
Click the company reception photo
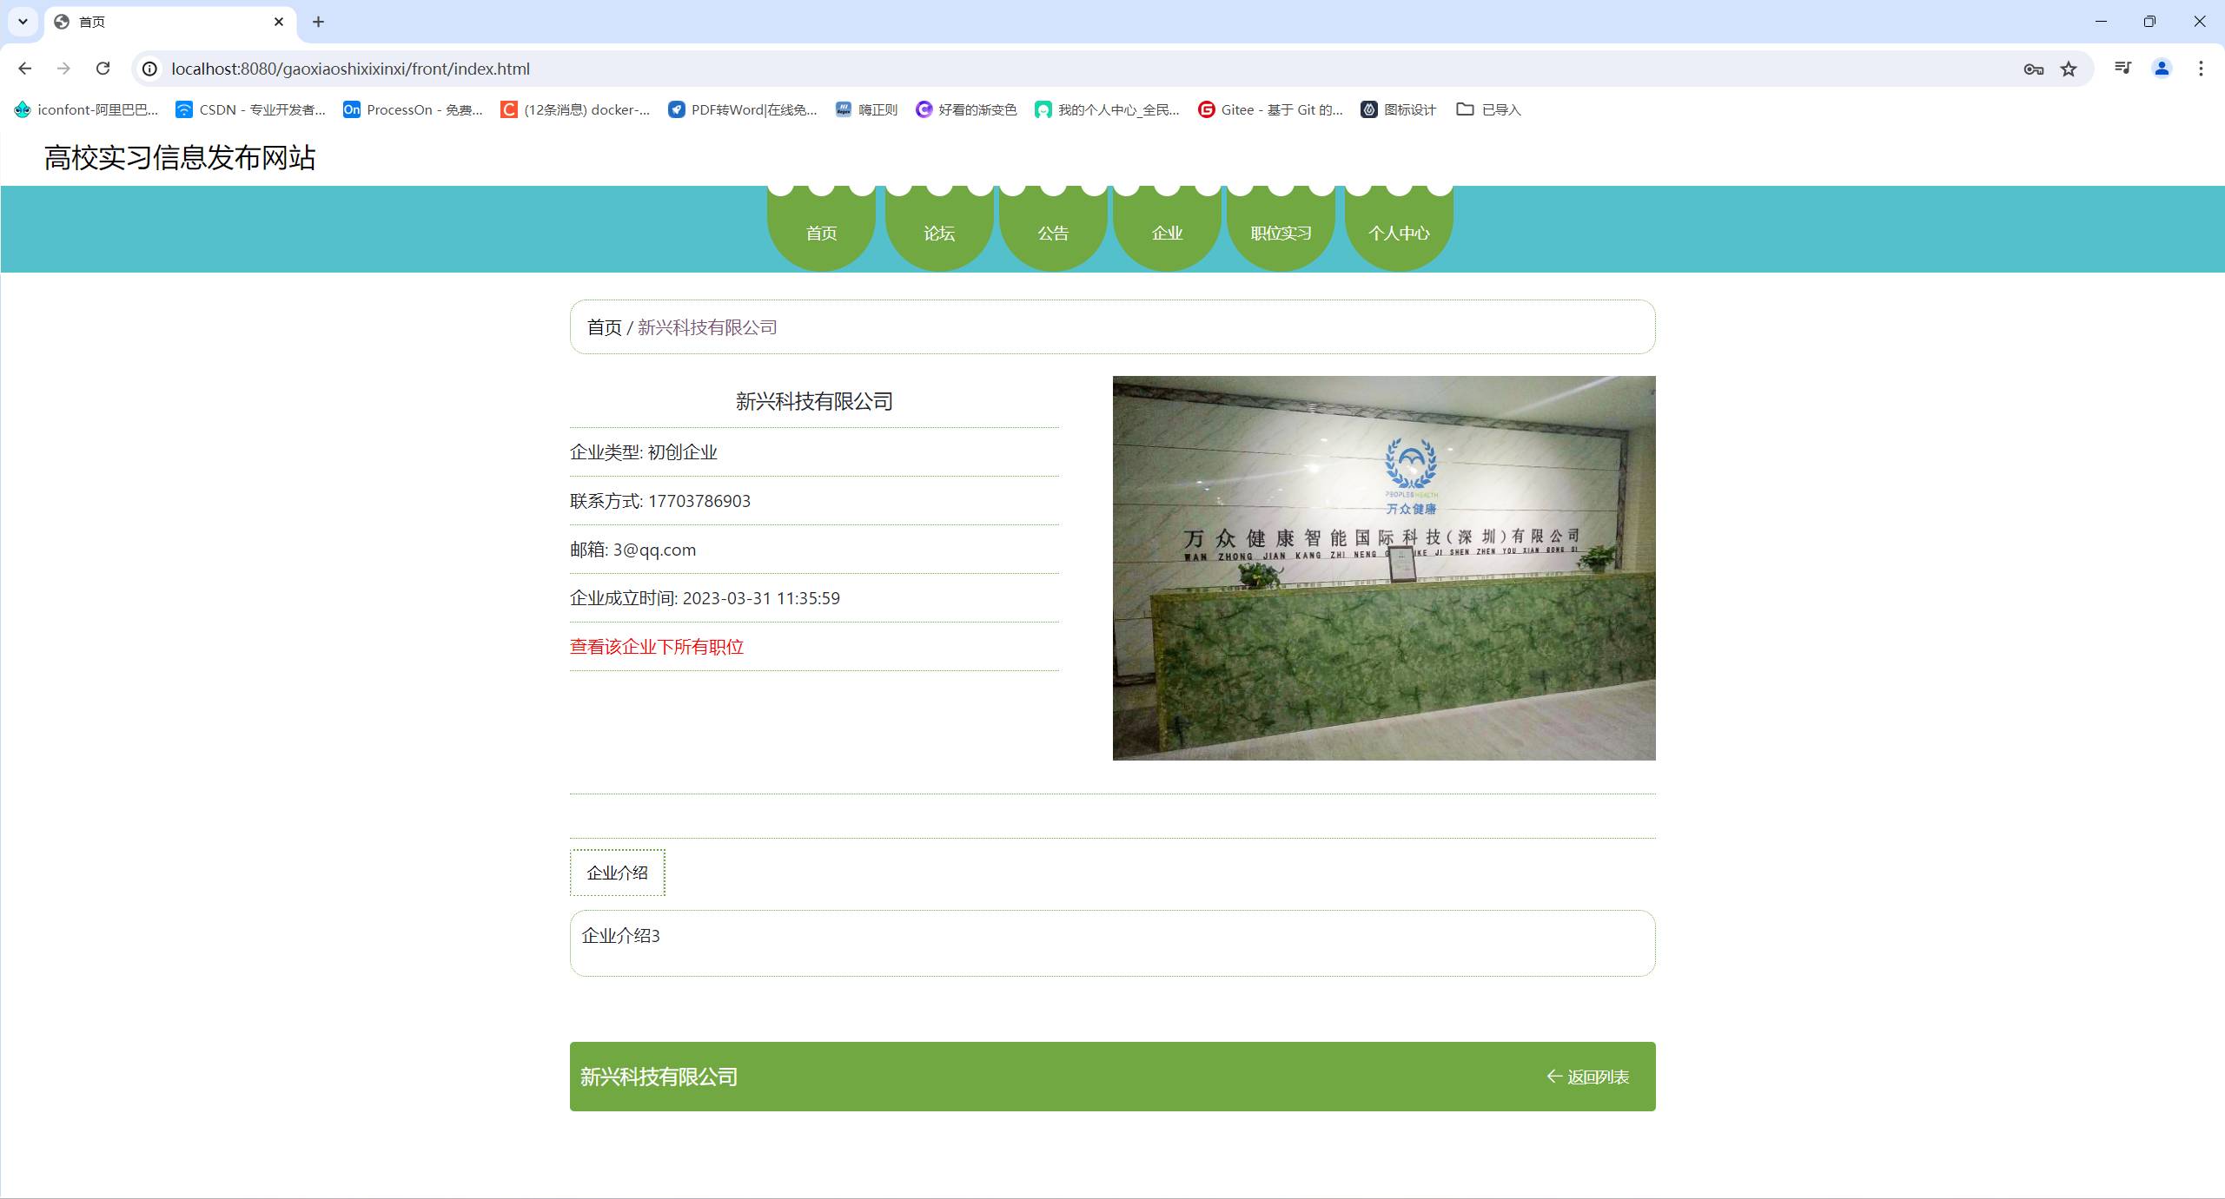[1383, 568]
